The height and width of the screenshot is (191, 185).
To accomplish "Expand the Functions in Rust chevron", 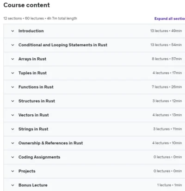I will pyautogui.click(x=12, y=87).
